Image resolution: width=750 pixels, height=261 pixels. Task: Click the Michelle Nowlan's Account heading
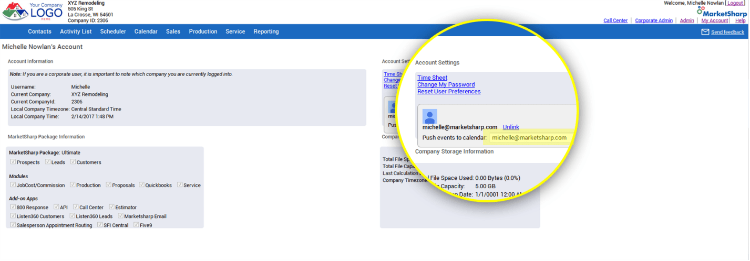pos(42,47)
